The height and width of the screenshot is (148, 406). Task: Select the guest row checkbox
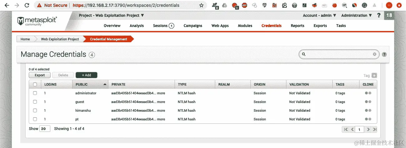35,102
